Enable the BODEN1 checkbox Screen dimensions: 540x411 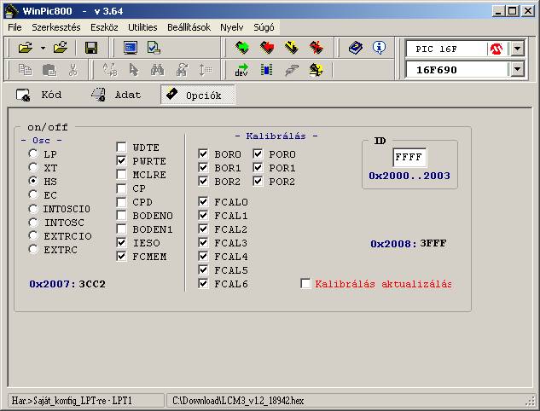point(121,229)
